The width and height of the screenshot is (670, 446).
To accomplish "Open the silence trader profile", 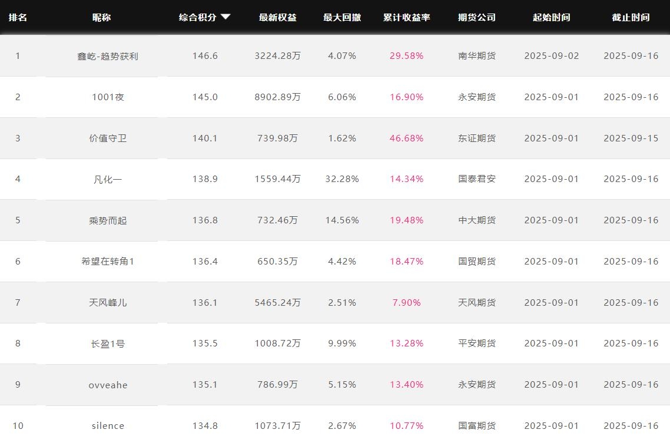I will [108, 425].
